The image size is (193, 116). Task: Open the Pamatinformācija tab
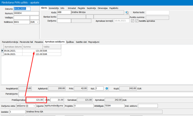(10, 42)
